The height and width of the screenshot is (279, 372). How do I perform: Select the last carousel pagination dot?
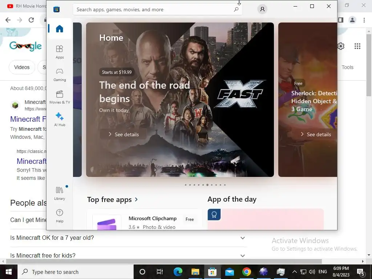click(225, 185)
